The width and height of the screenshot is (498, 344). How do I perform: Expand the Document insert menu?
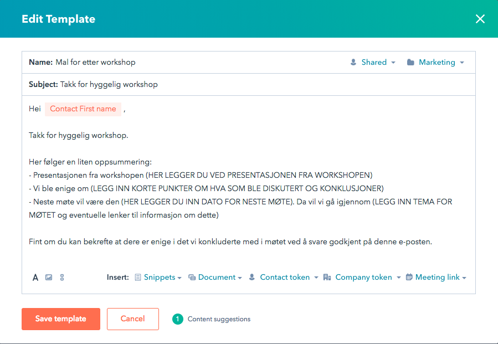(x=219, y=278)
